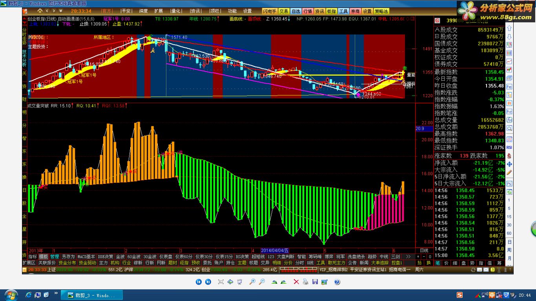Click the up arrow icon on right sidebar
Viewport: 536px width, 301px height.
click(x=509, y=29)
